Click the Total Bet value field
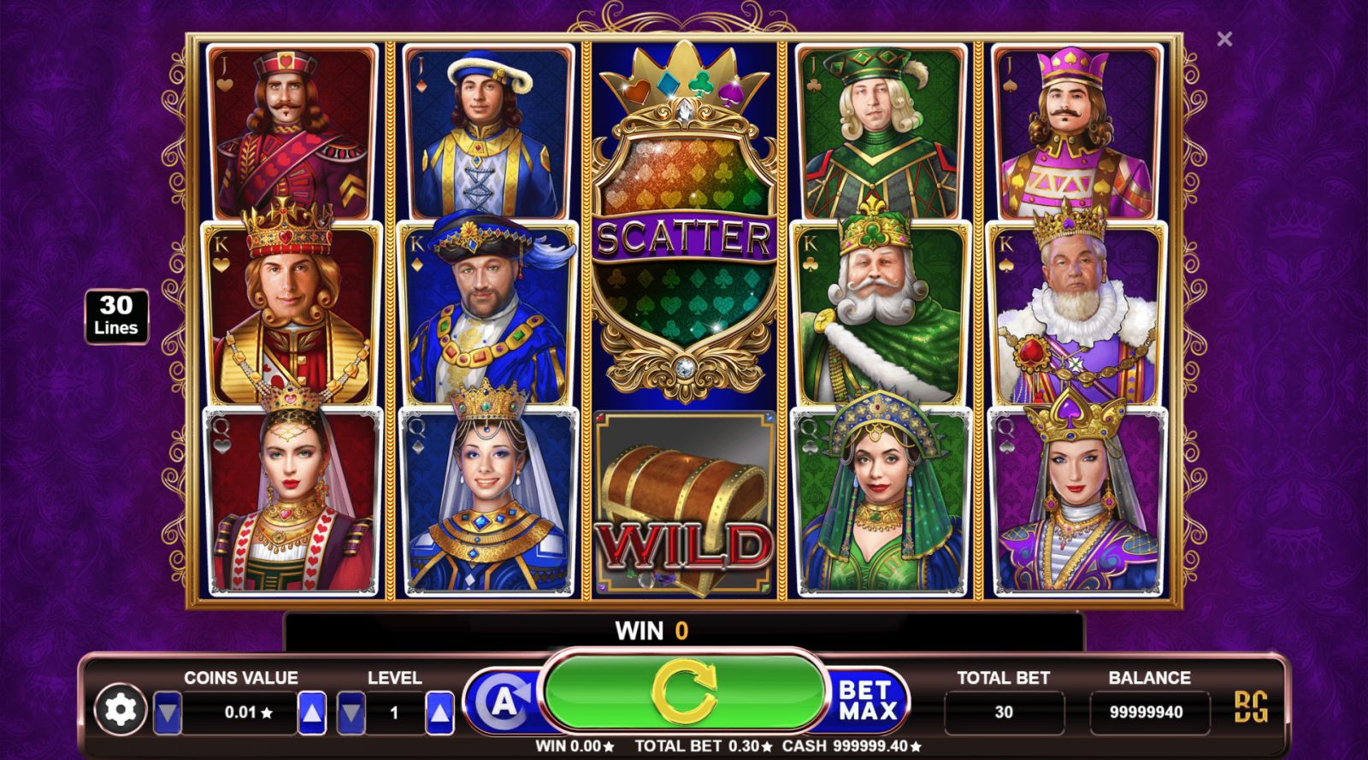The image size is (1368, 760). (1004, 712)
